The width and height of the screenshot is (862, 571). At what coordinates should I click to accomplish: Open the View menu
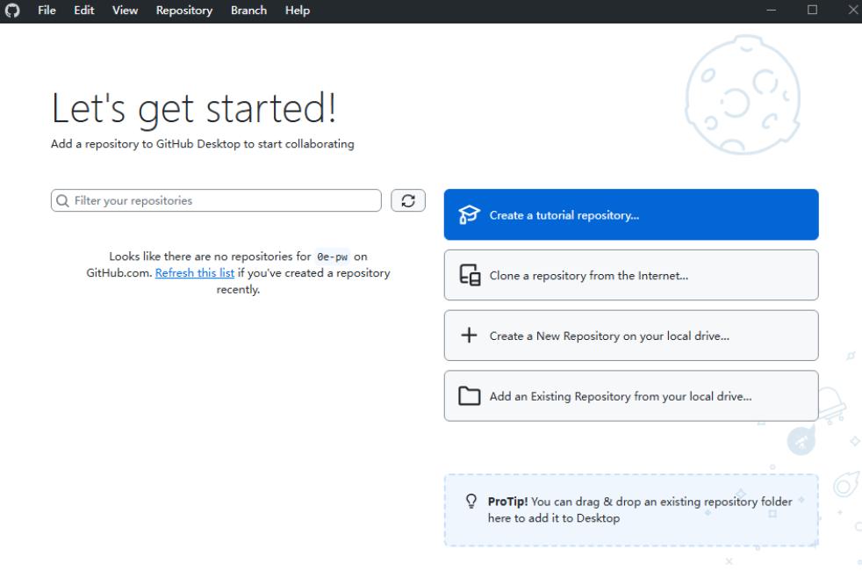pyautogui.click(x=125, y=11)
